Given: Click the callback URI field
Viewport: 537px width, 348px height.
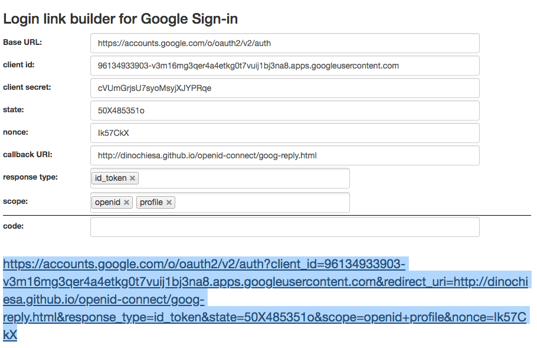Looking at the screenshot, I should coord(284,155).
